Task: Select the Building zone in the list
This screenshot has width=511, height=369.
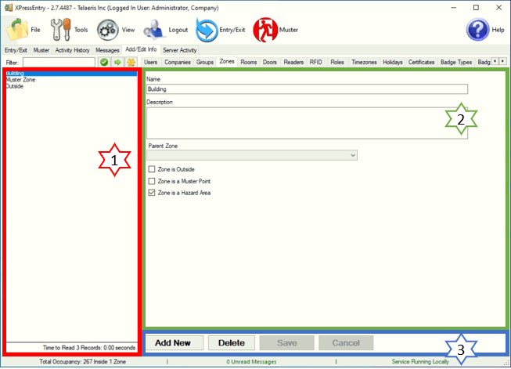Action: [x=71, y=74]
